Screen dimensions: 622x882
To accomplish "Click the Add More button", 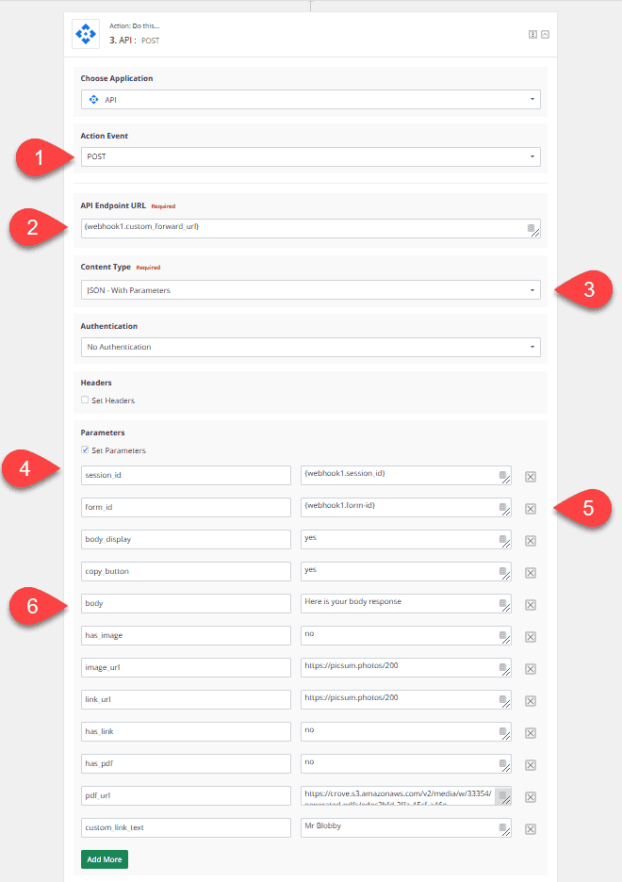I will point(105,859).
